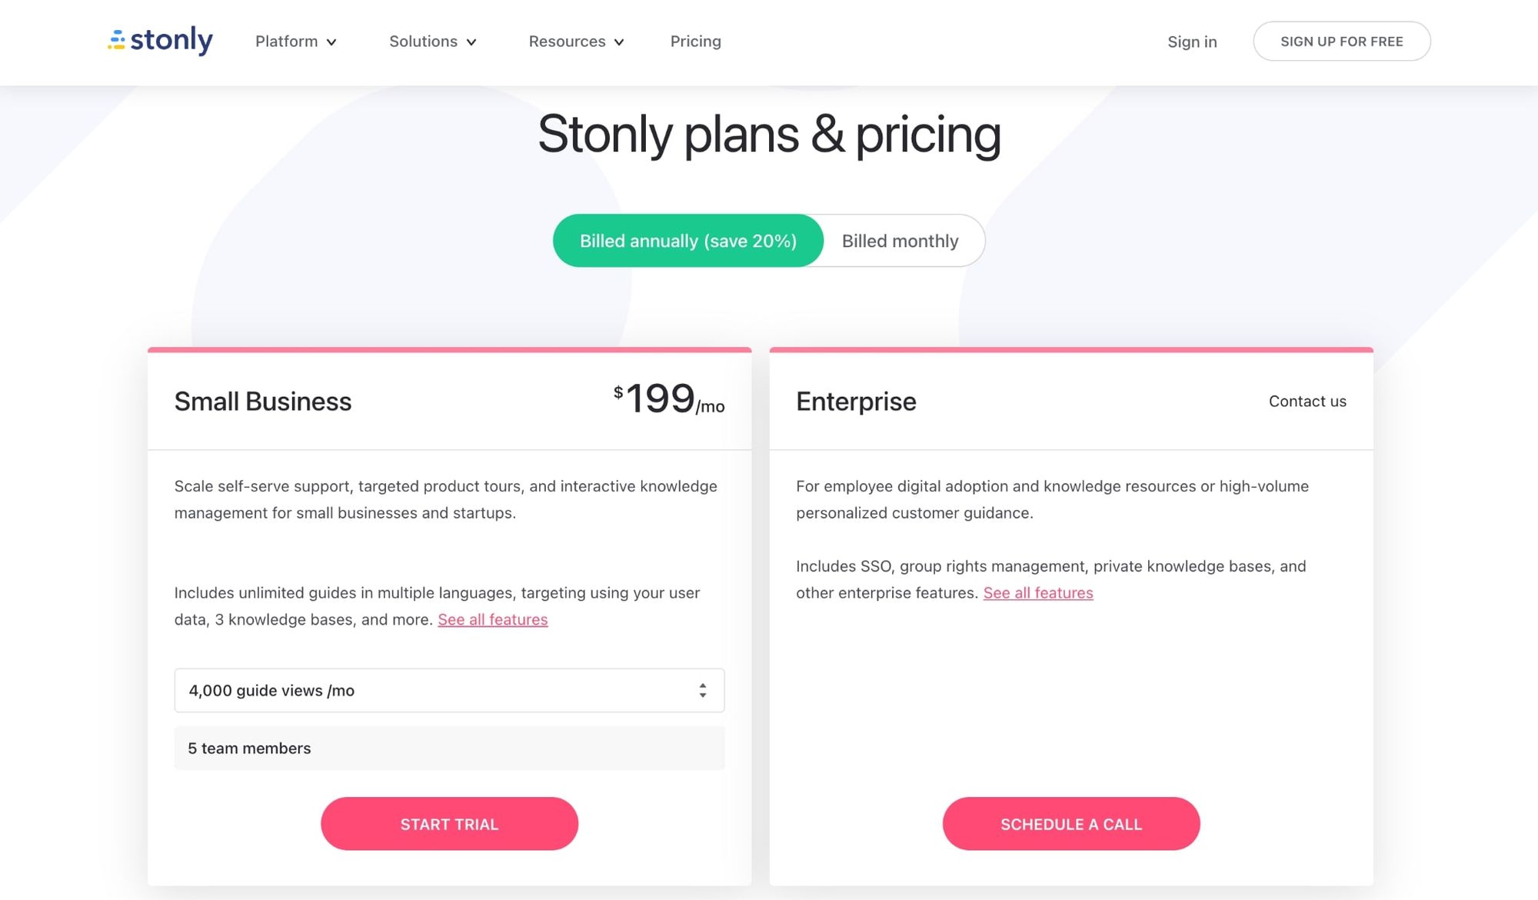Select Billed annually (save 20%) option
1538x900 pixels.
click(x=687, y=241)
